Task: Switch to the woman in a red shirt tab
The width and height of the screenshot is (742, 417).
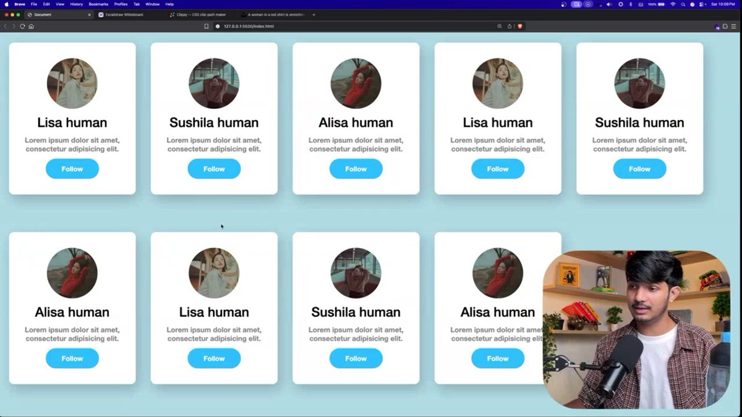Action: pyautogui.click(x=272, y=14)
